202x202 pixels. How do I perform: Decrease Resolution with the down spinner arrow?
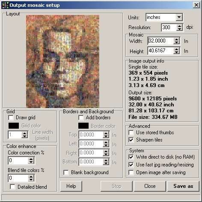pyautogui.click(x=179, y=29)
